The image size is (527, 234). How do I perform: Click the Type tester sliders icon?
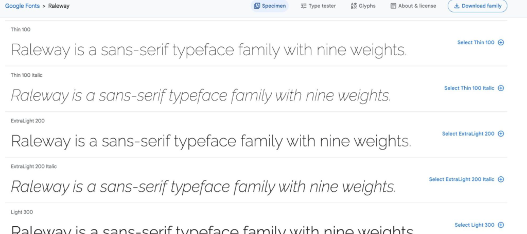click(x=304, y=6)
